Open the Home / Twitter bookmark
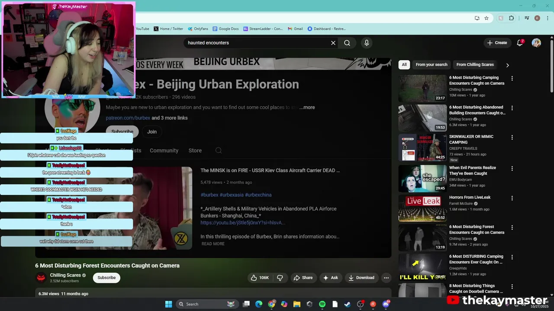The width and height of the screenshot is (554, 311). tap(168, 29)
